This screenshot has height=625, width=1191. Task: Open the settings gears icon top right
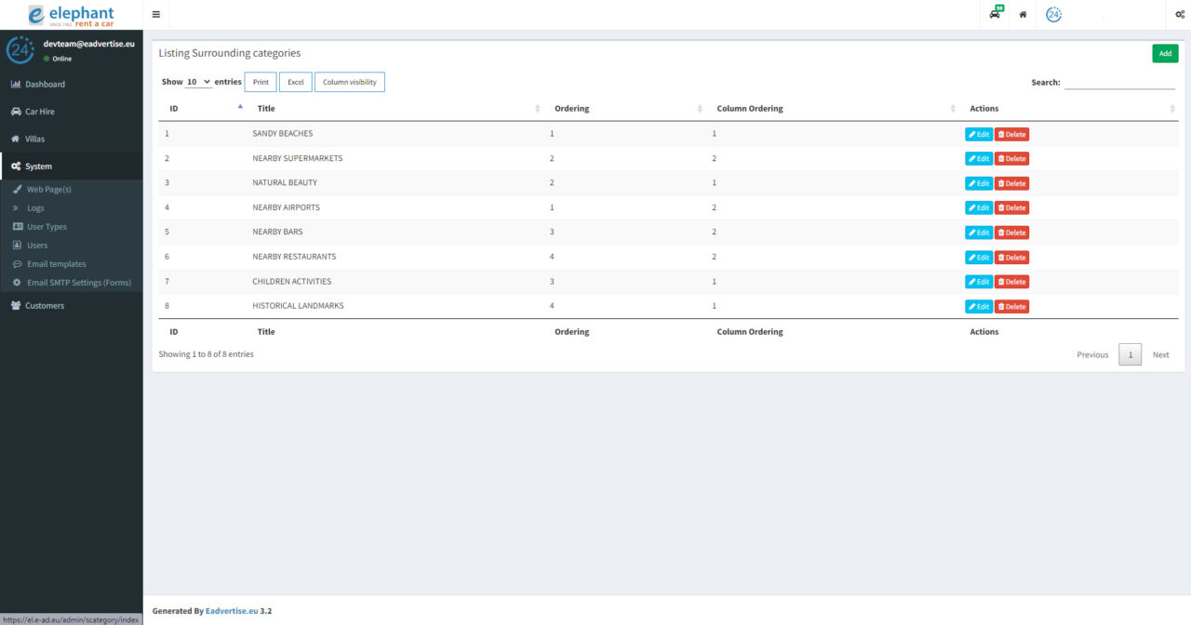1179,15
